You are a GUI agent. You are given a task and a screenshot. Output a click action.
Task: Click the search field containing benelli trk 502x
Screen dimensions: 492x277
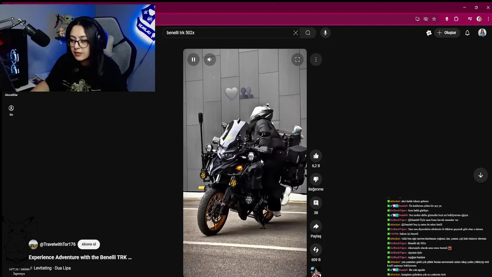228,33
